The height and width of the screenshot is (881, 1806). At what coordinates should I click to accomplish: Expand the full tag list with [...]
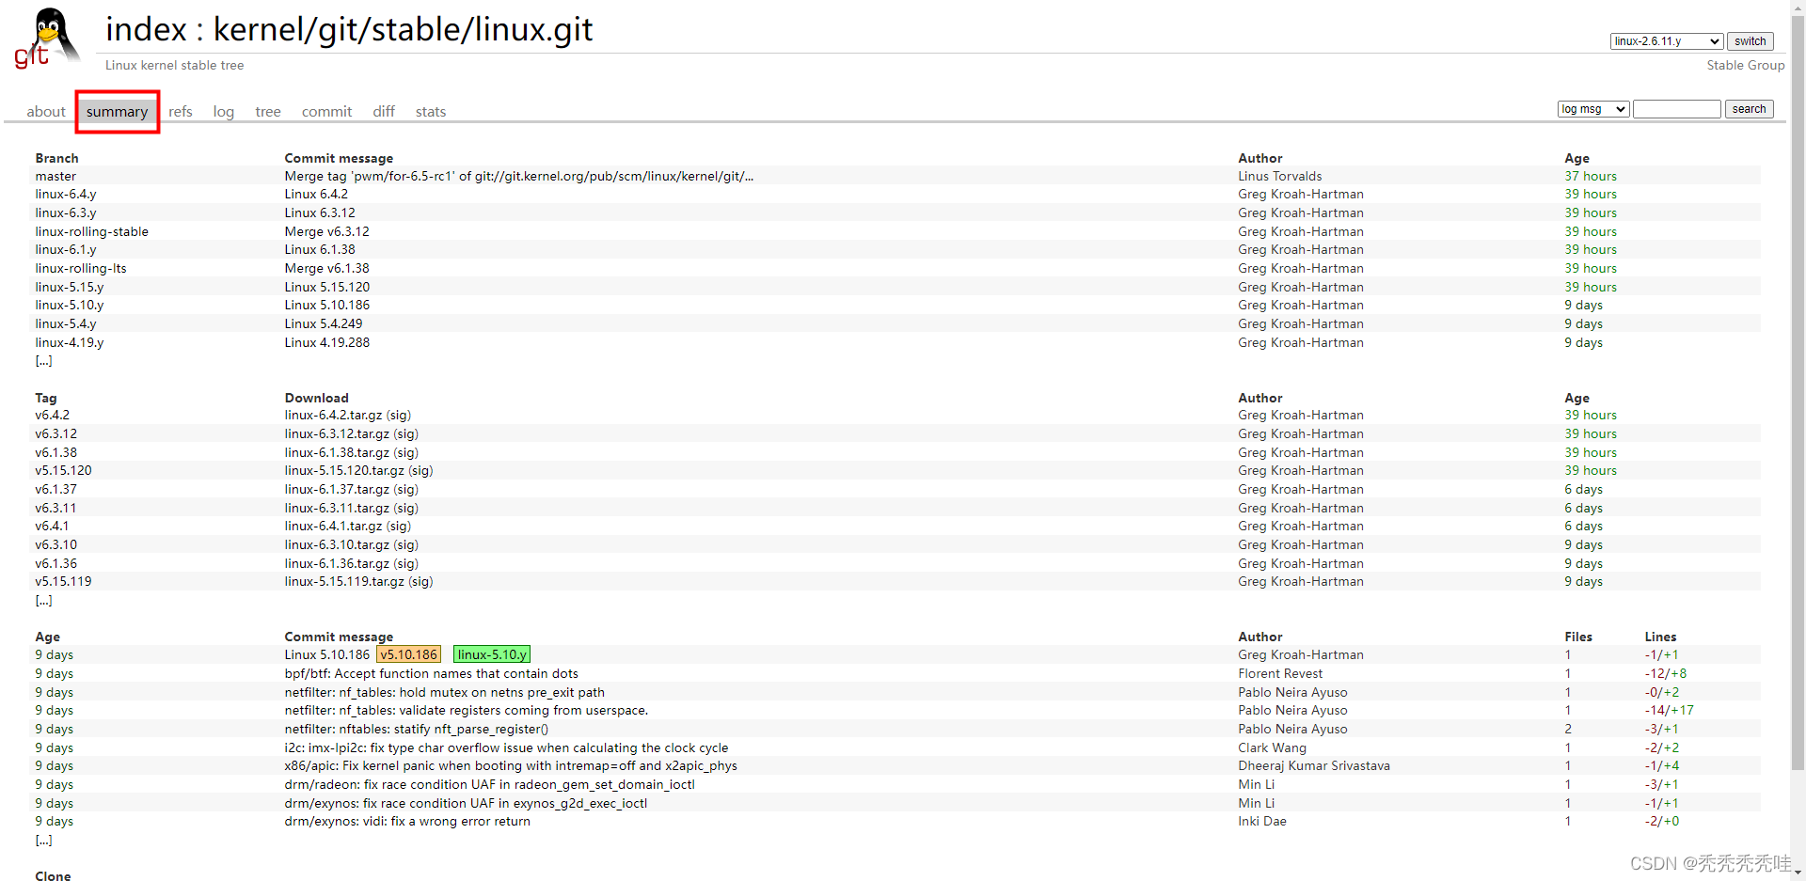click(43, 601)
